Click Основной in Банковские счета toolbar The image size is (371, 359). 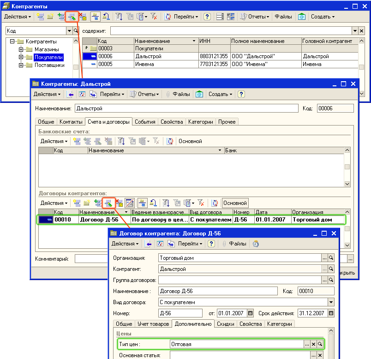(190, 141)
